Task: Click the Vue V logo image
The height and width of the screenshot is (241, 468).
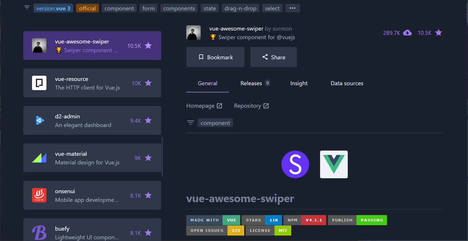Action: (x=334, y=164)
